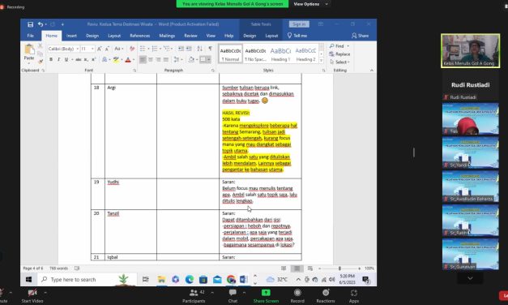Switch to the Review ribbon tab
The image size is (508, 305).
click(x=191, y=36)
